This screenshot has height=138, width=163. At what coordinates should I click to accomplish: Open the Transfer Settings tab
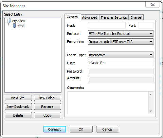tap(114, 17)
